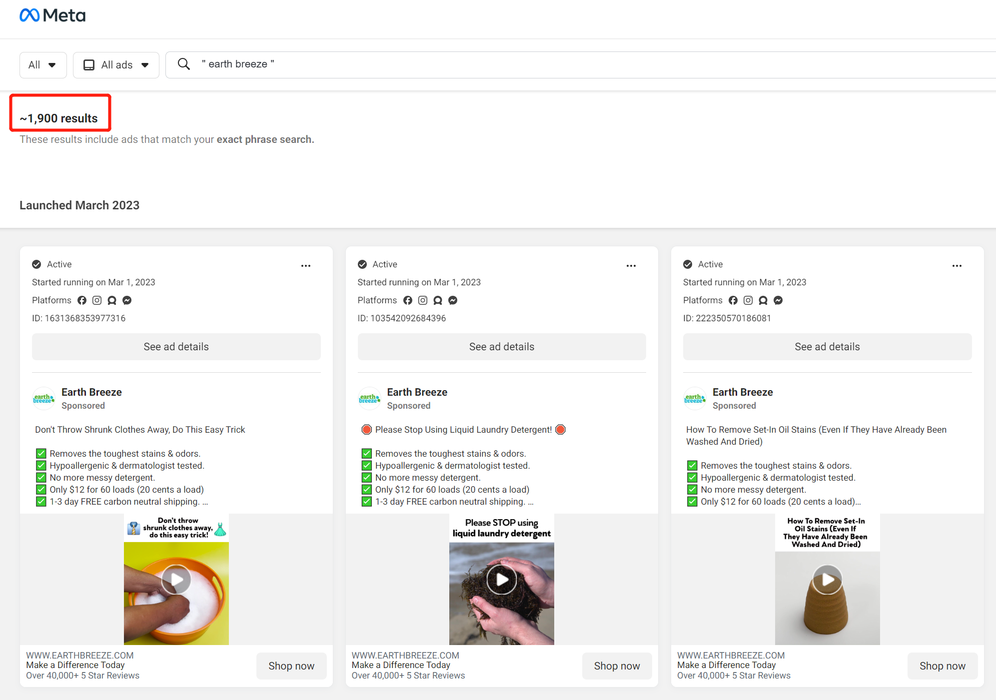Click See ad details on third ad
Screen dimensions: 996x700
click(827, 347)
